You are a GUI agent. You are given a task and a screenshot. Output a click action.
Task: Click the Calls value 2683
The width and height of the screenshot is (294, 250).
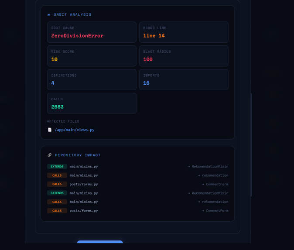[x=58, y=107]
